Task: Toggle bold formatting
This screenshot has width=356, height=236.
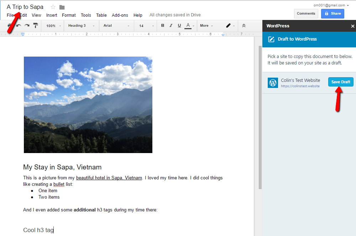Action: (163, 26)
